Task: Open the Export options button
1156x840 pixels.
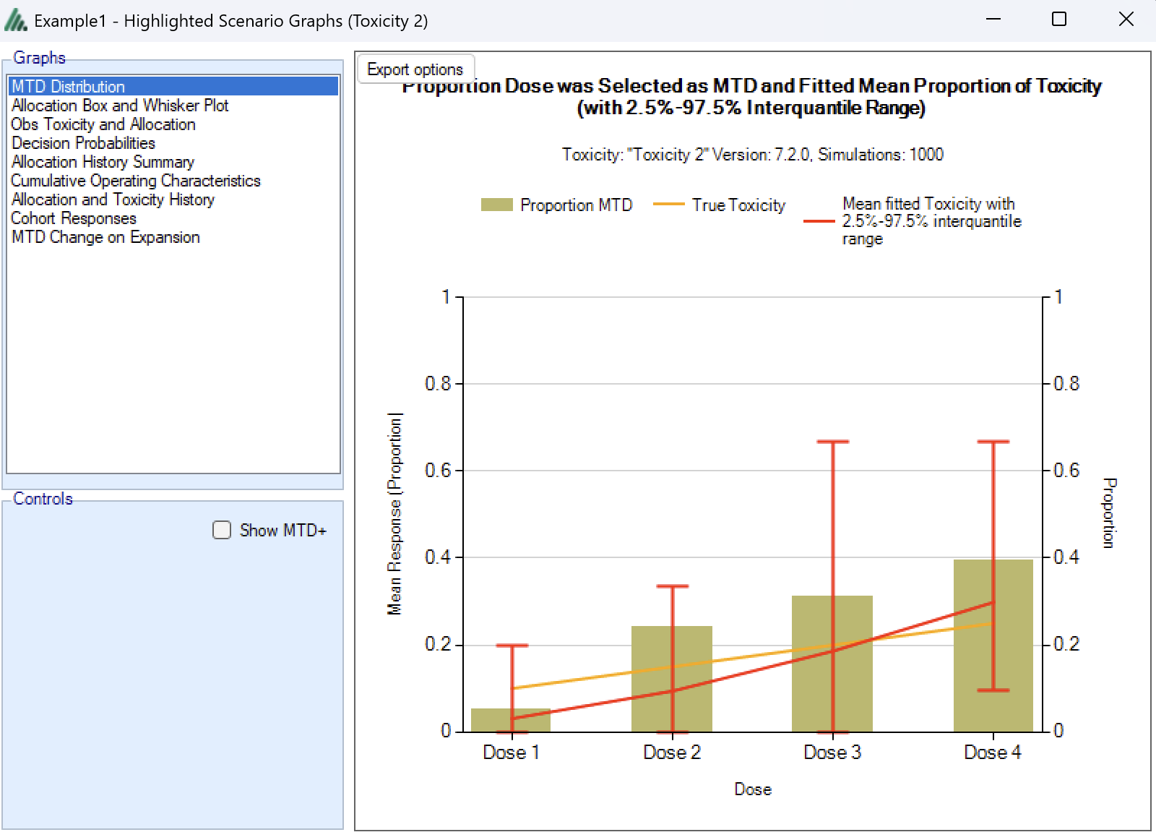Action: 415,69
